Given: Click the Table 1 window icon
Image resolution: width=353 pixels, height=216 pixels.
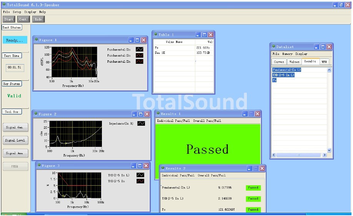Looking at the screenshot, I should 156,35.
